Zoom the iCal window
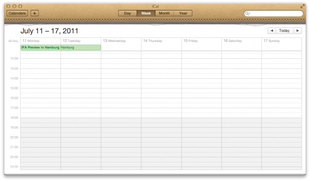The width and height of the screenshot is (310, 181). (x=20, y=6)
